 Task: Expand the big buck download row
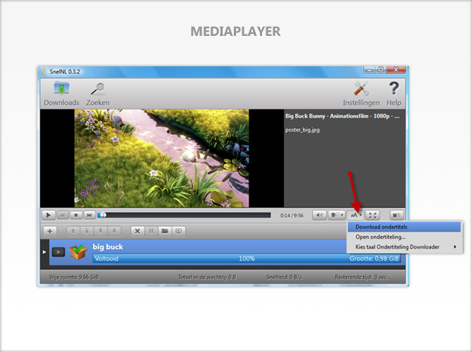44,252
